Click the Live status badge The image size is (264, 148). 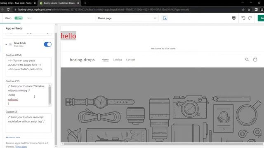click(x=19, y=18)
